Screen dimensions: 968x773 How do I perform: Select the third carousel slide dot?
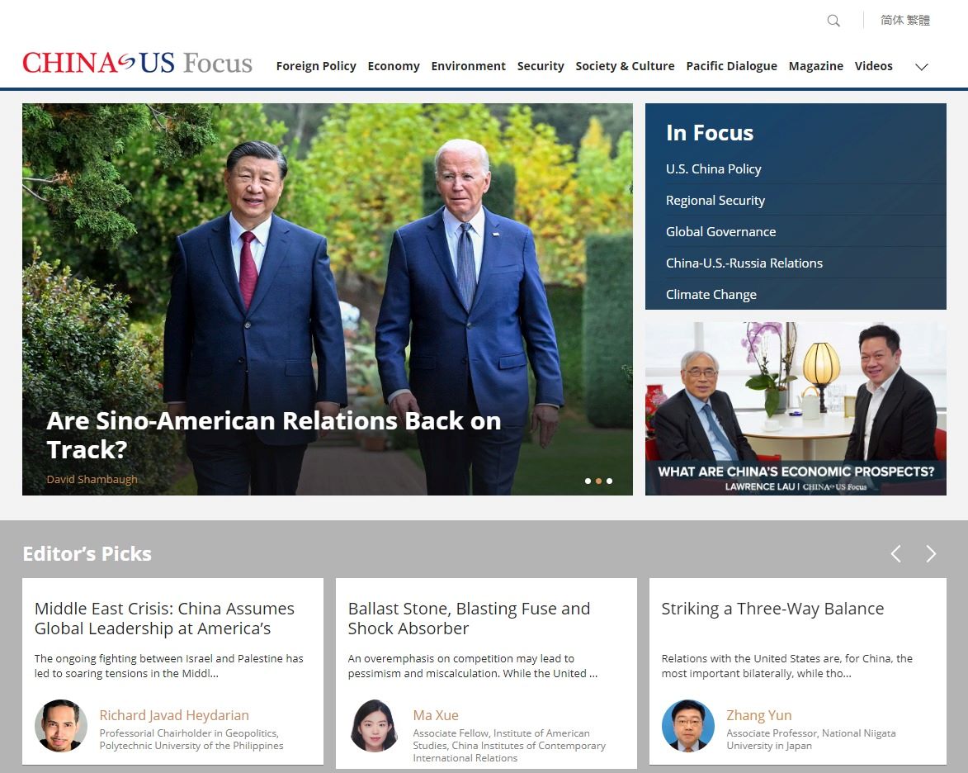coord(609,481)
